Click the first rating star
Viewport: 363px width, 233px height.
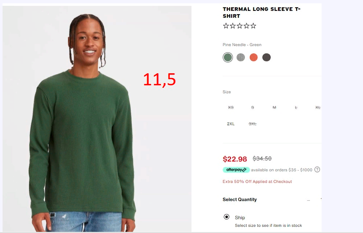click(226, 26)
